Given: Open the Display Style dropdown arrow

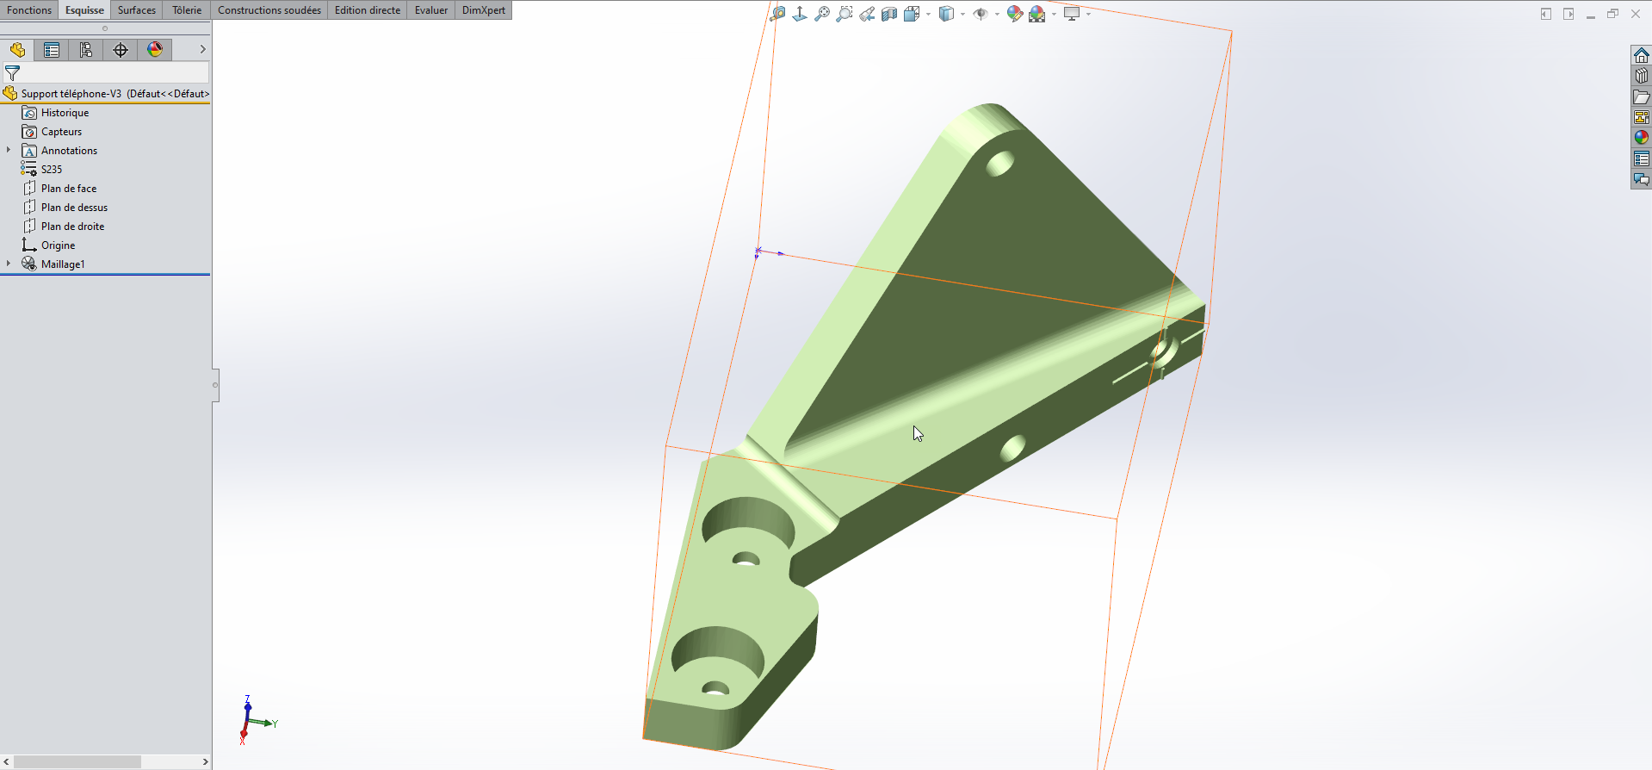Looking at the screenshot, I should 962,14.
